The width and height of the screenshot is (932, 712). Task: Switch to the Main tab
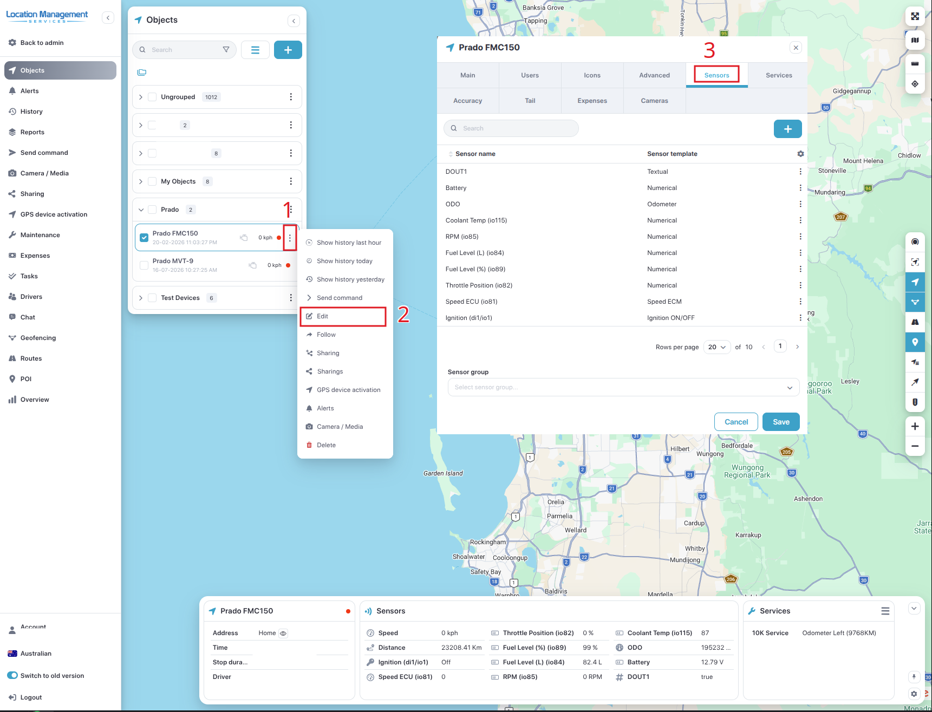coord(468,75)
